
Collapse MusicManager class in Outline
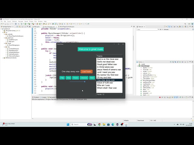coord(137,66)
